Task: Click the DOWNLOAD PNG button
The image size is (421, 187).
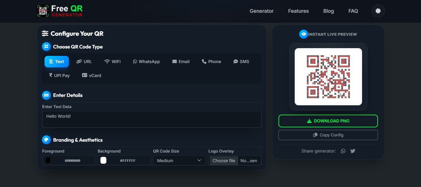Action: pos(328,121)
